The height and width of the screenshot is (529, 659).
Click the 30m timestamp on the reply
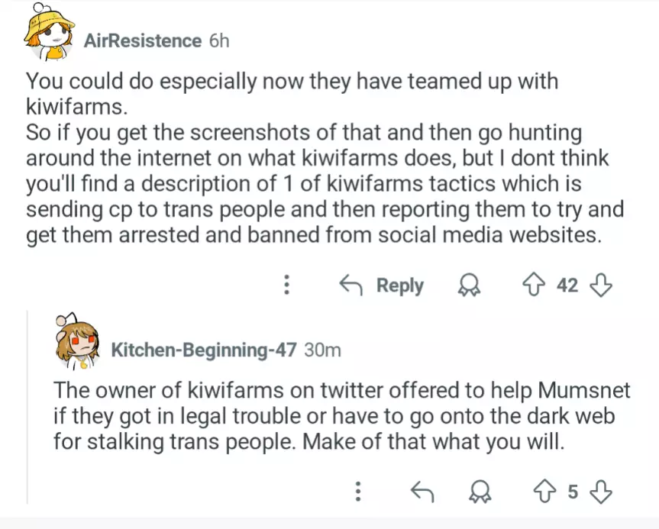click(x=321, y=350)
